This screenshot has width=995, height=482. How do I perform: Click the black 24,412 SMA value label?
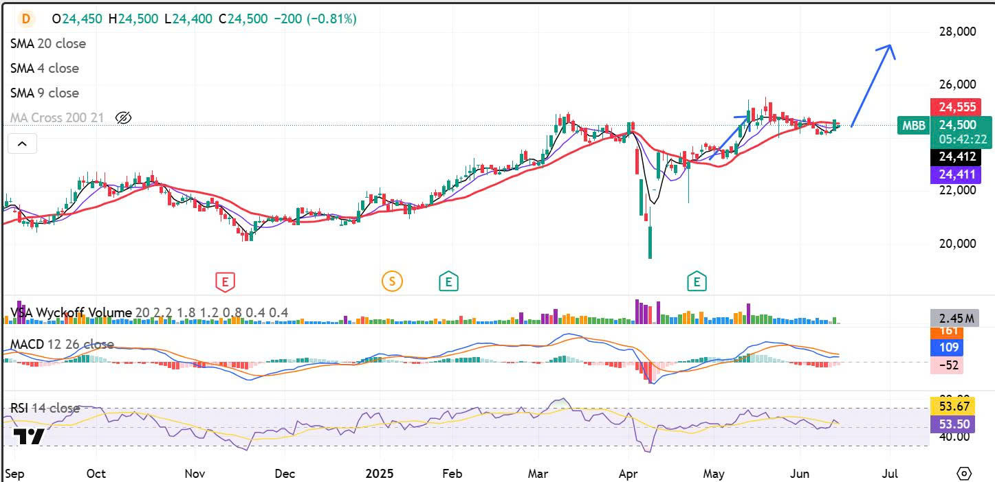[x=956, y=157]
